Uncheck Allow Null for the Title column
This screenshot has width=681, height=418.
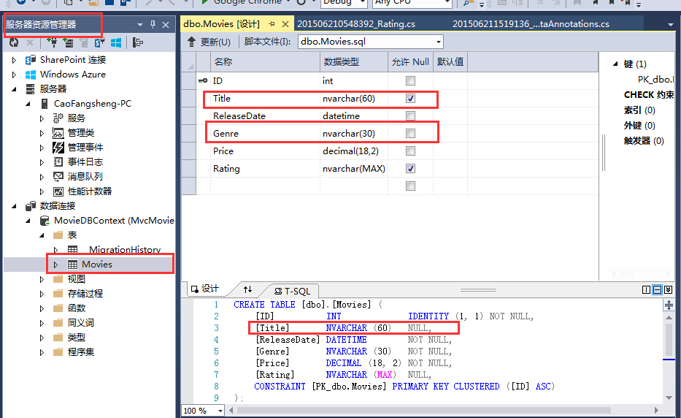pyautogui.click(x=410, y=99)
